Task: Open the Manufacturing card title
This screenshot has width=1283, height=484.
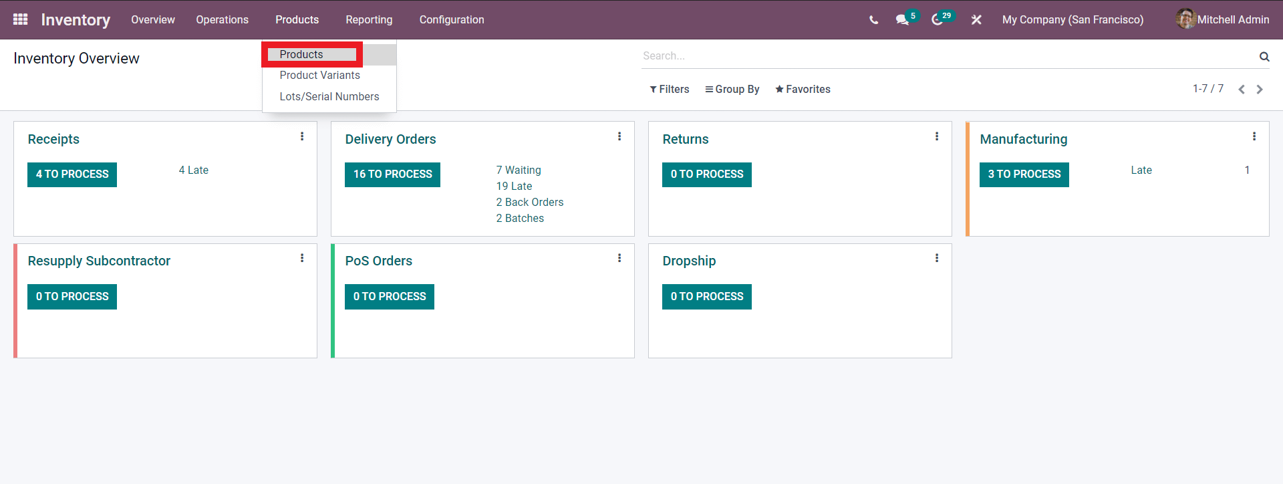Action: click(x=1024, y=140)
